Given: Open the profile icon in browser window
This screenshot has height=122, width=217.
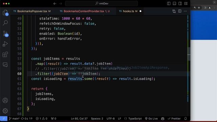Looking at the screenshot, I should tap(210, 8).
